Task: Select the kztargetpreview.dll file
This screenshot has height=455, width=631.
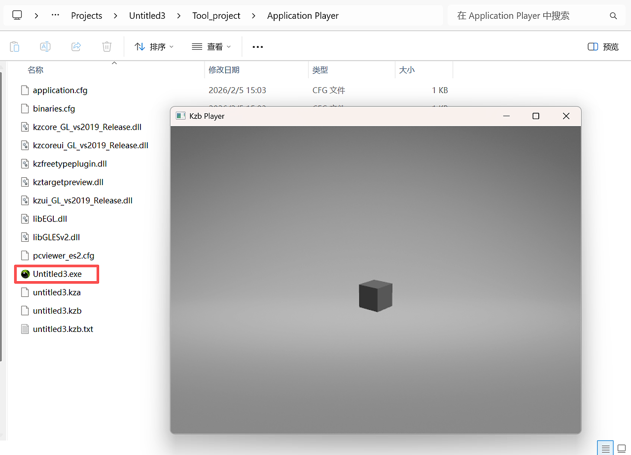Action: (x=68, y=182)
